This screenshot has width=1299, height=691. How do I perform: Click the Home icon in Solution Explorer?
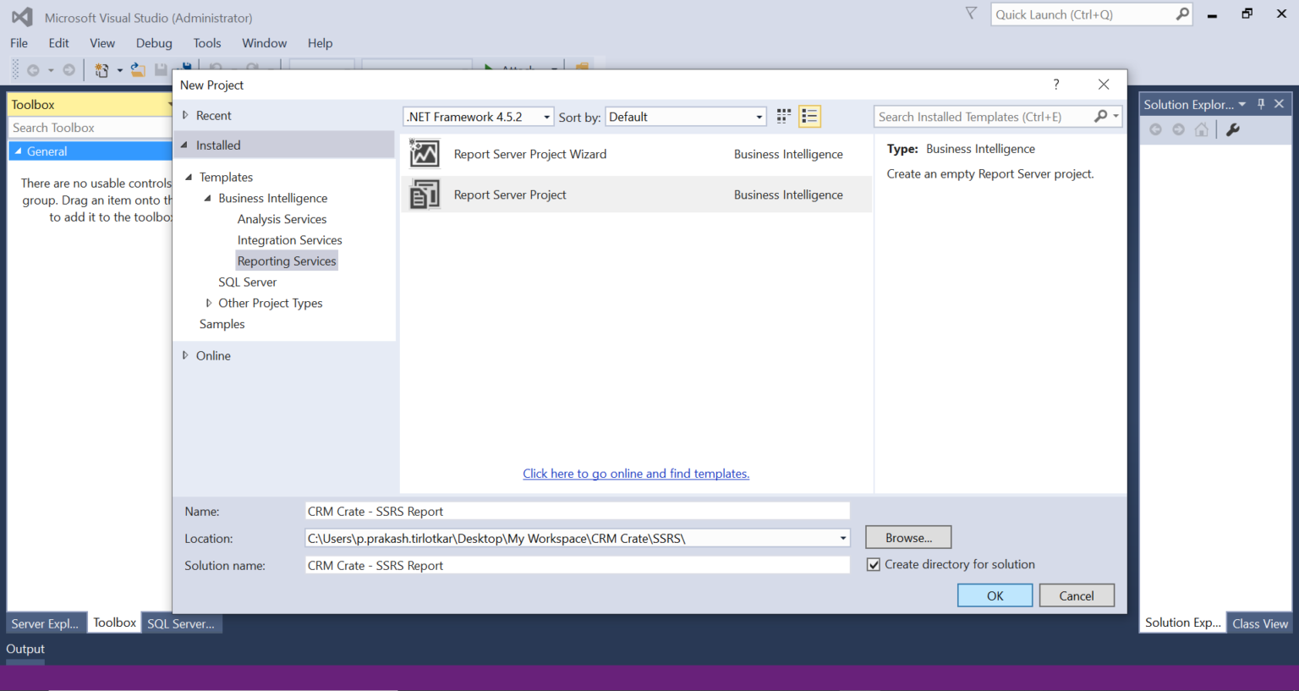tap(1202, 129)
